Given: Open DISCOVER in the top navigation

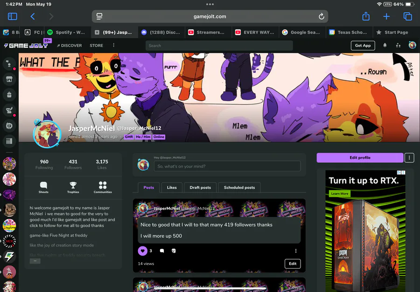Looking at the screenshot, I should [x=70, y=46].
